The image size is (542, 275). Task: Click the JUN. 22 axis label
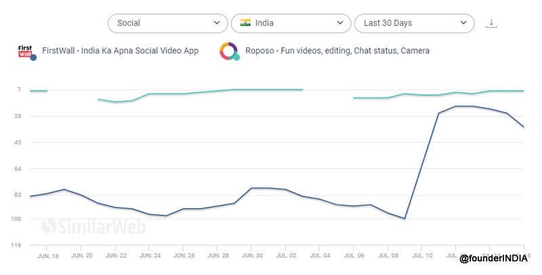click(116, 255)
